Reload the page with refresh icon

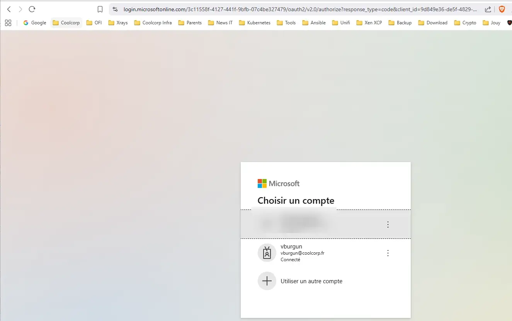[x=32, y=9]
